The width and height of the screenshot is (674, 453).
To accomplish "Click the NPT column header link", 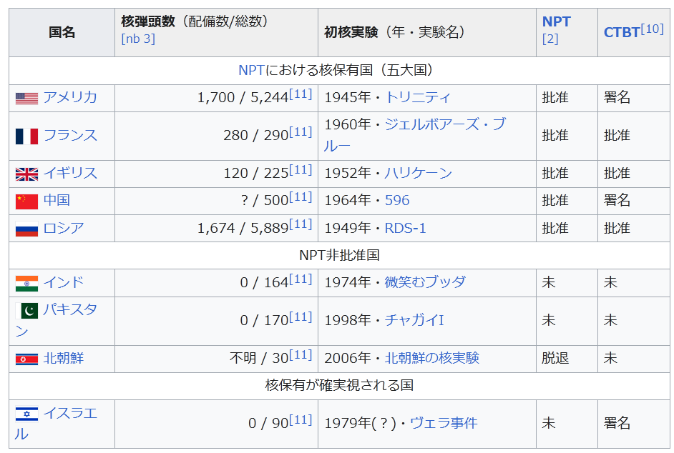I will point(556,21).
